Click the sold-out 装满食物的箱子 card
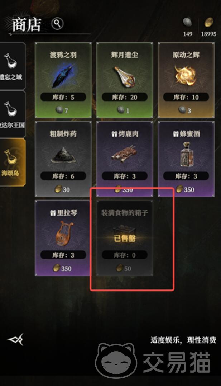The height and width of the screenshot is (386, 221). click(125, 238)
